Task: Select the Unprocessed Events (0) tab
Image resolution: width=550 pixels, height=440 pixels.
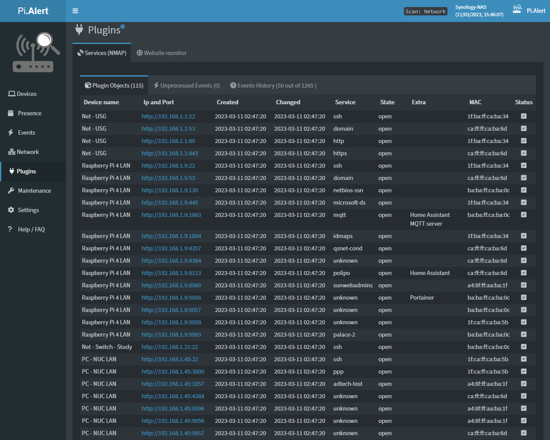Action: click(x=187, y=85)
